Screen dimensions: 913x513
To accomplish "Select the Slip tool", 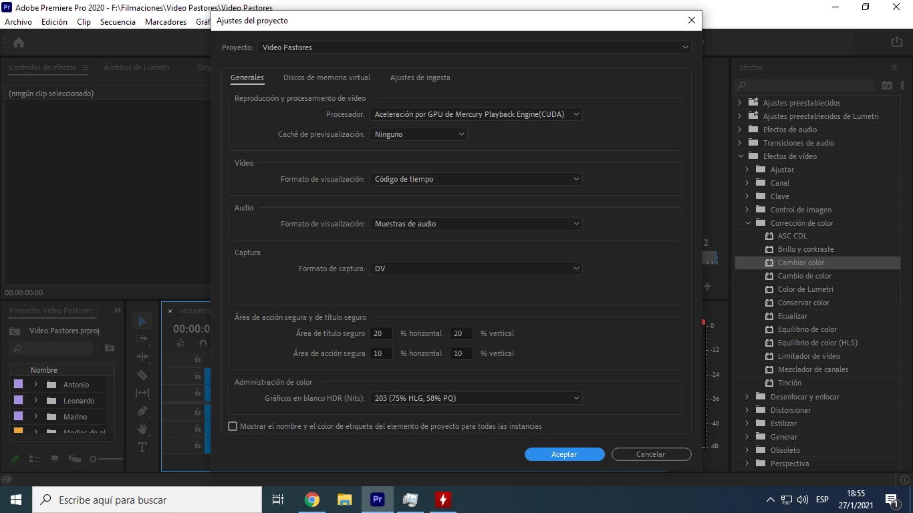I will coord(142,393).
